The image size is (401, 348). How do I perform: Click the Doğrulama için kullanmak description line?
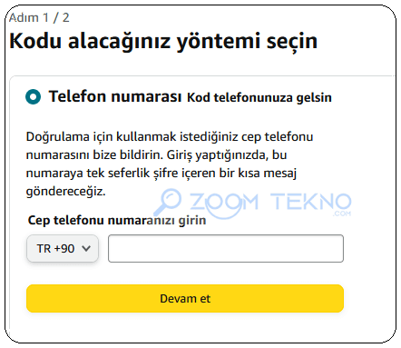170,137
